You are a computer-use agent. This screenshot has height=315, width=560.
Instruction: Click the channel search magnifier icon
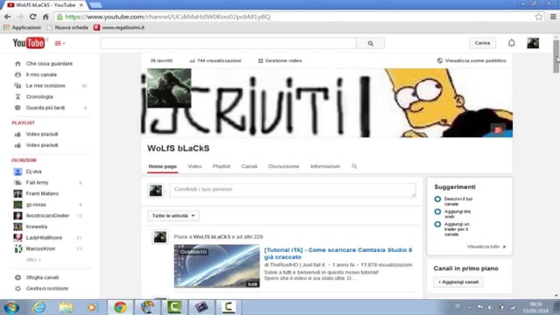tap(354, 166)
